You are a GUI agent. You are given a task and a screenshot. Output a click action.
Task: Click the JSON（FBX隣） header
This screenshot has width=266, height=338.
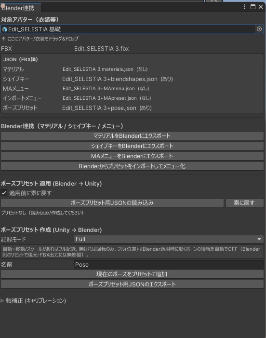click(21, 59)
